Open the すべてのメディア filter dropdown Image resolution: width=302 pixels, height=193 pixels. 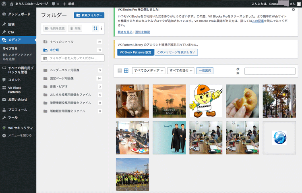tap(149, 71)
